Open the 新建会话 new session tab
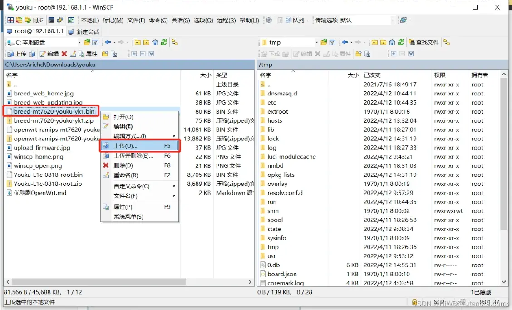 (x=84, y=32)
